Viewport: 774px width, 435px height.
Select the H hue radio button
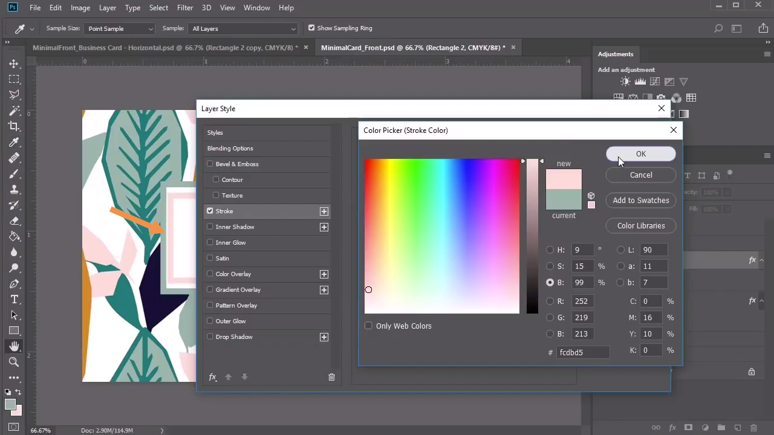coord(550,250)
